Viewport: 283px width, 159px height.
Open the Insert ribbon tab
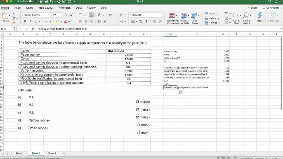[x=17, y=8]
